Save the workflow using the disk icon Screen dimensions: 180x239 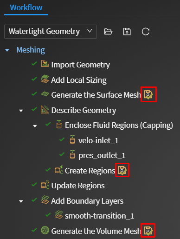[x=127, y=32]
